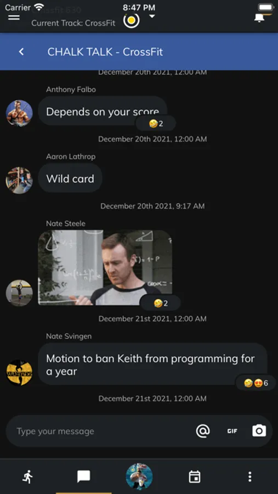This screenshot has width=278, height=494.
Task: Open the camera to attach photo
Action: [x=259, y=431]
